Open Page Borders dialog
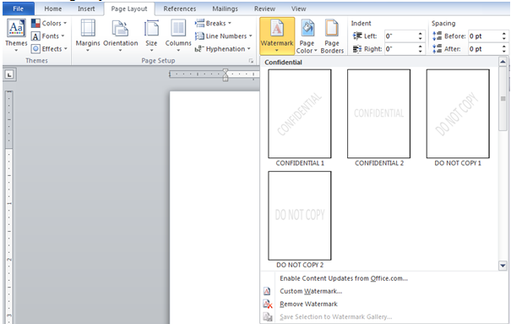Viewport: 511px width, 324px height. click(x=332, y=36)
